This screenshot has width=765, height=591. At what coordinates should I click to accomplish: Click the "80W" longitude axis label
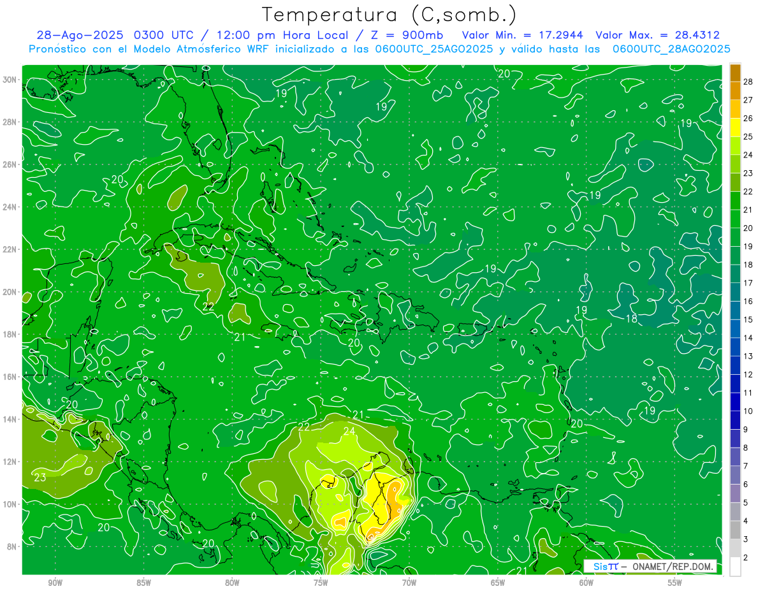point(232,583)
